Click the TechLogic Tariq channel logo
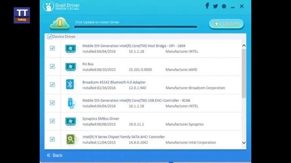Screen dimensions: 291x163 pyautogui.click(x=22, y=15)
